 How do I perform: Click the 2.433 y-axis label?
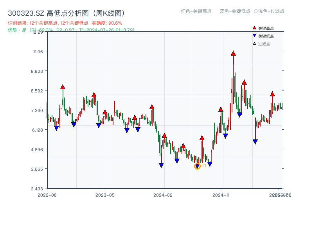point(37,189)
